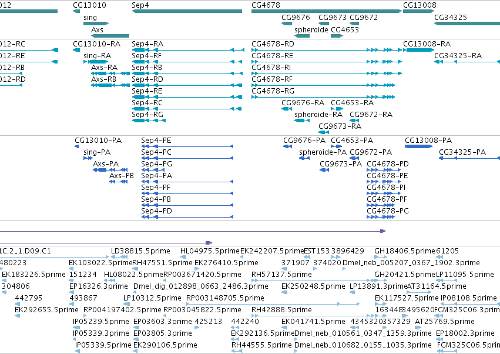The width and height of the screenshot is (500, 354).
Task: Select the CG9673 gene label
Action: [333, 18]
